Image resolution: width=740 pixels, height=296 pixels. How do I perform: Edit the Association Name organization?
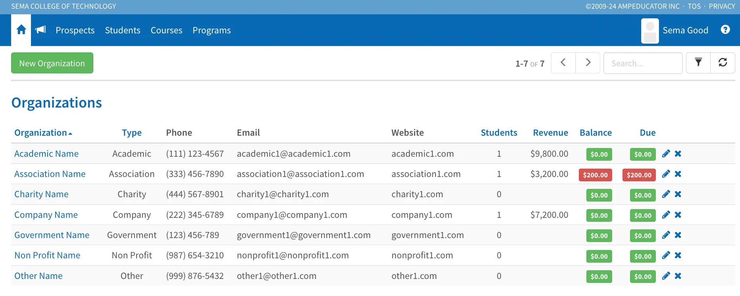(666, 174)
